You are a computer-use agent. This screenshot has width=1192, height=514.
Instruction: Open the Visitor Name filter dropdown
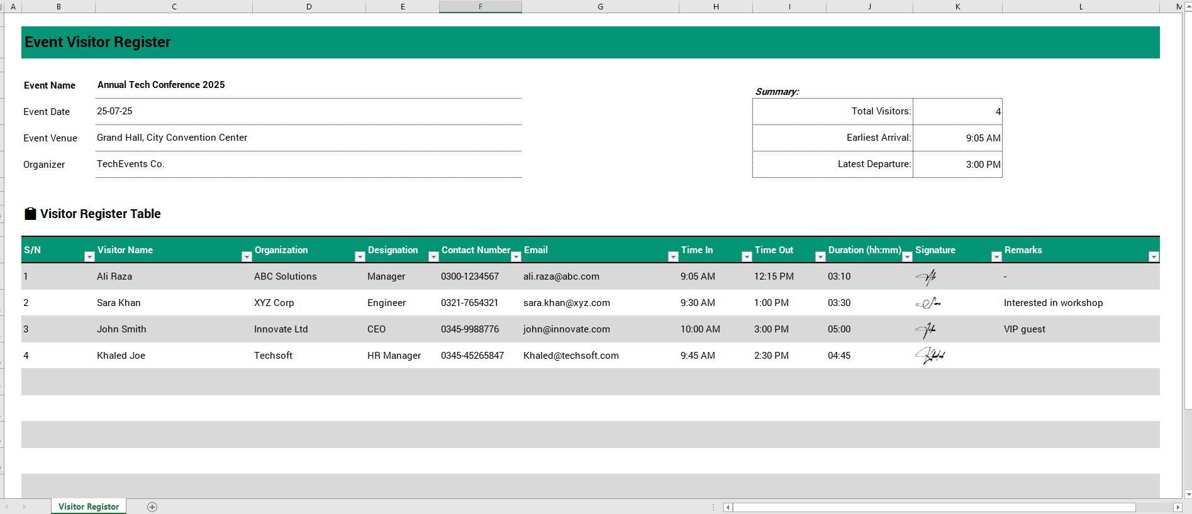coord(247,256)
